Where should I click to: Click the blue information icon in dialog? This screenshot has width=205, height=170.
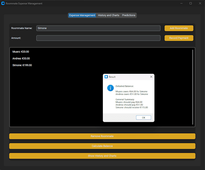click(x=110, y=88)
